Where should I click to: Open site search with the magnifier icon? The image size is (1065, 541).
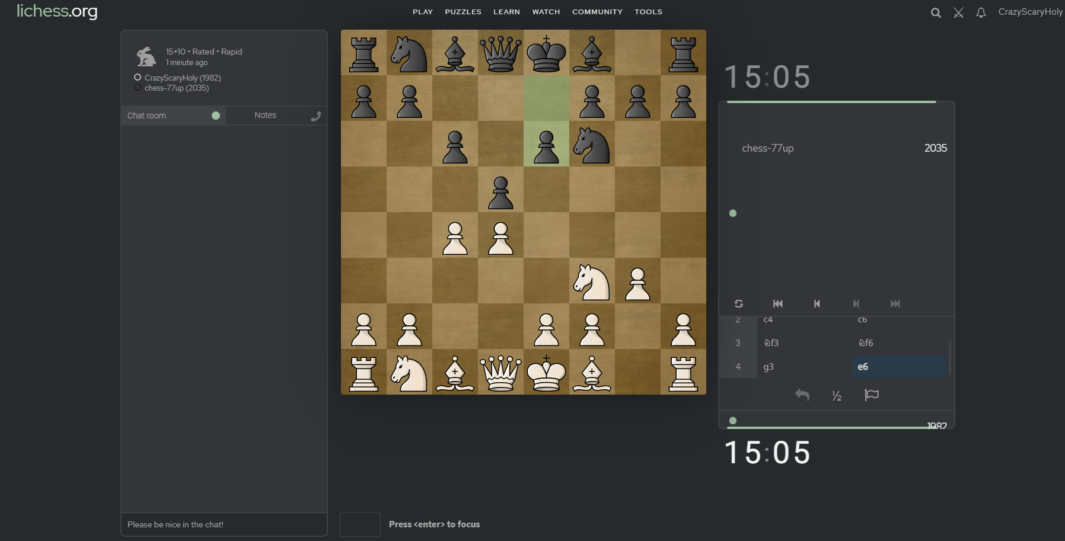pos(936,12)
